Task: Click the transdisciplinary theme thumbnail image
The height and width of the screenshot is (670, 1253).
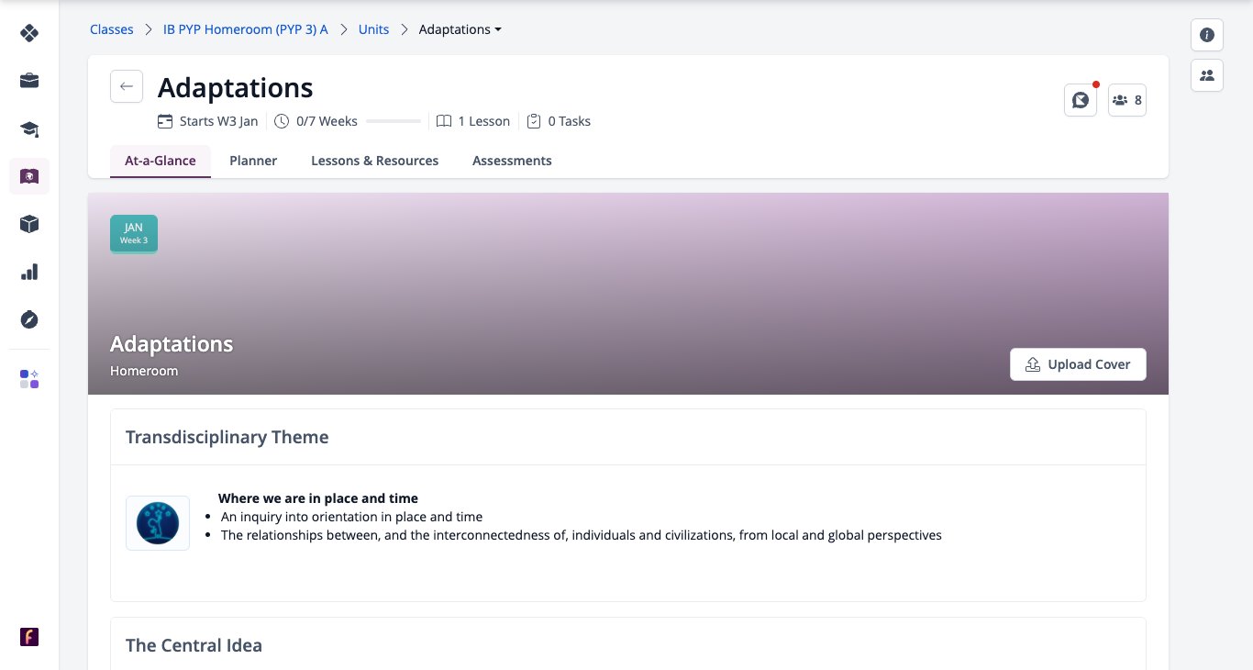Action: pos(158,523)
